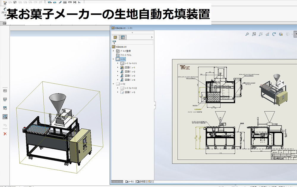Expand the 図面ビュー5 node
This screenshot has height=187, width=297.
[x=118, y=92]
